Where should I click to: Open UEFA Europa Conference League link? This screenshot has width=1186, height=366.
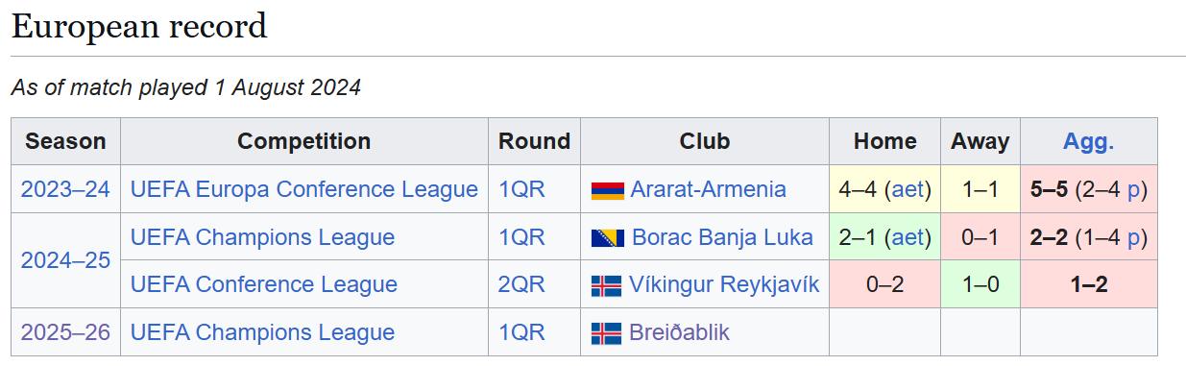(x=303, y=189)
